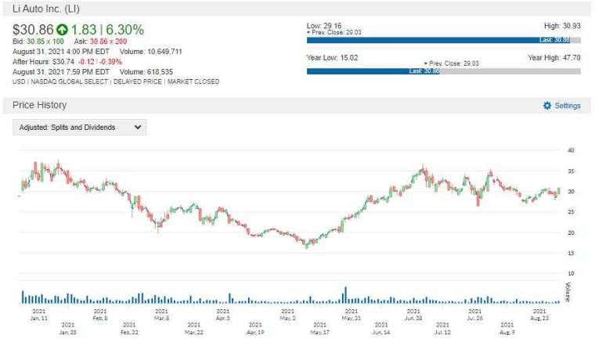Click the Volume: 10,649,711 text

(x=150, y=52)
